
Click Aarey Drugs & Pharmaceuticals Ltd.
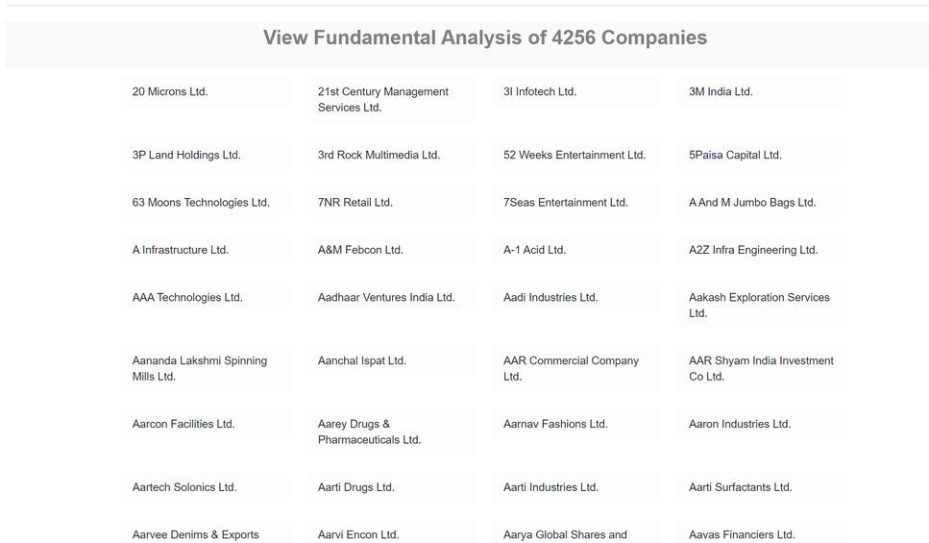point(369,432)
